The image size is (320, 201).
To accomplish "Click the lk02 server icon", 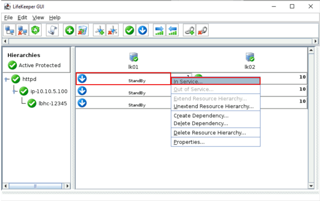I will pyautogui.click(x=250, y=57).
